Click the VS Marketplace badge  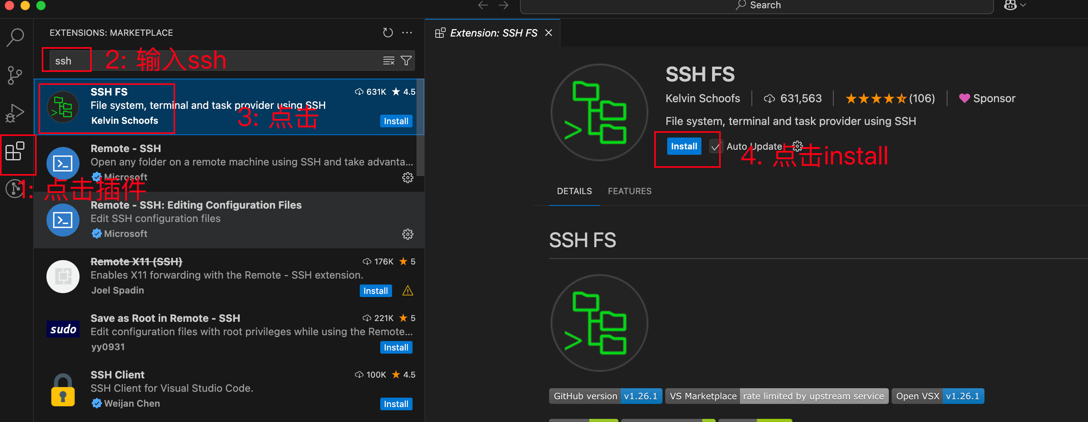(776, 396)
